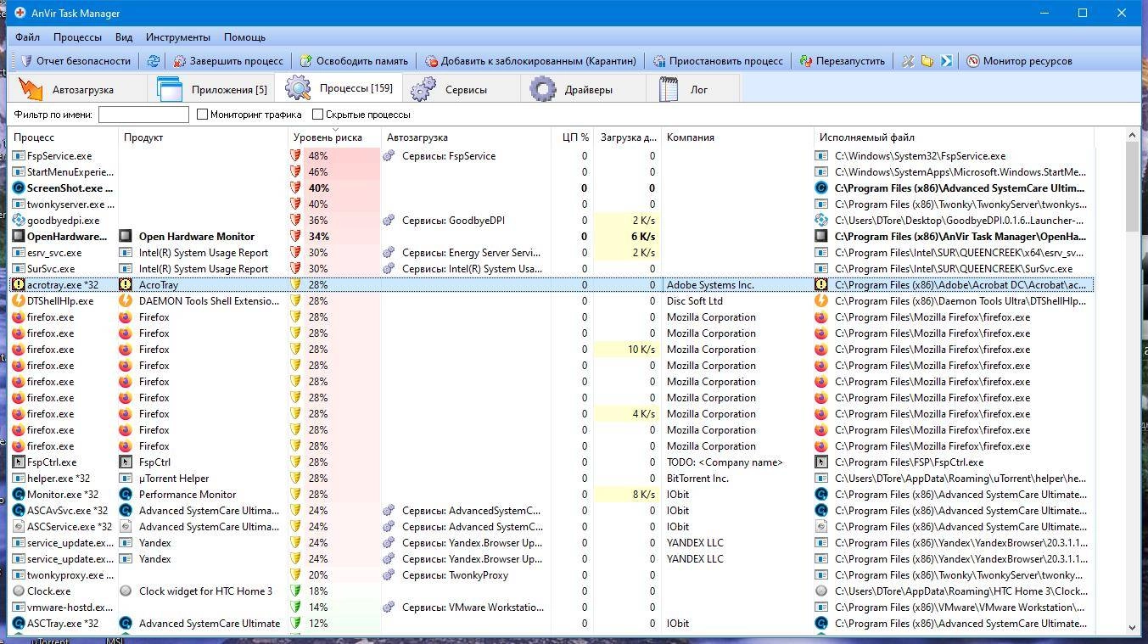Open the Процессы menu
This screenshot has width=1148, height=644.
pos(77,37)
